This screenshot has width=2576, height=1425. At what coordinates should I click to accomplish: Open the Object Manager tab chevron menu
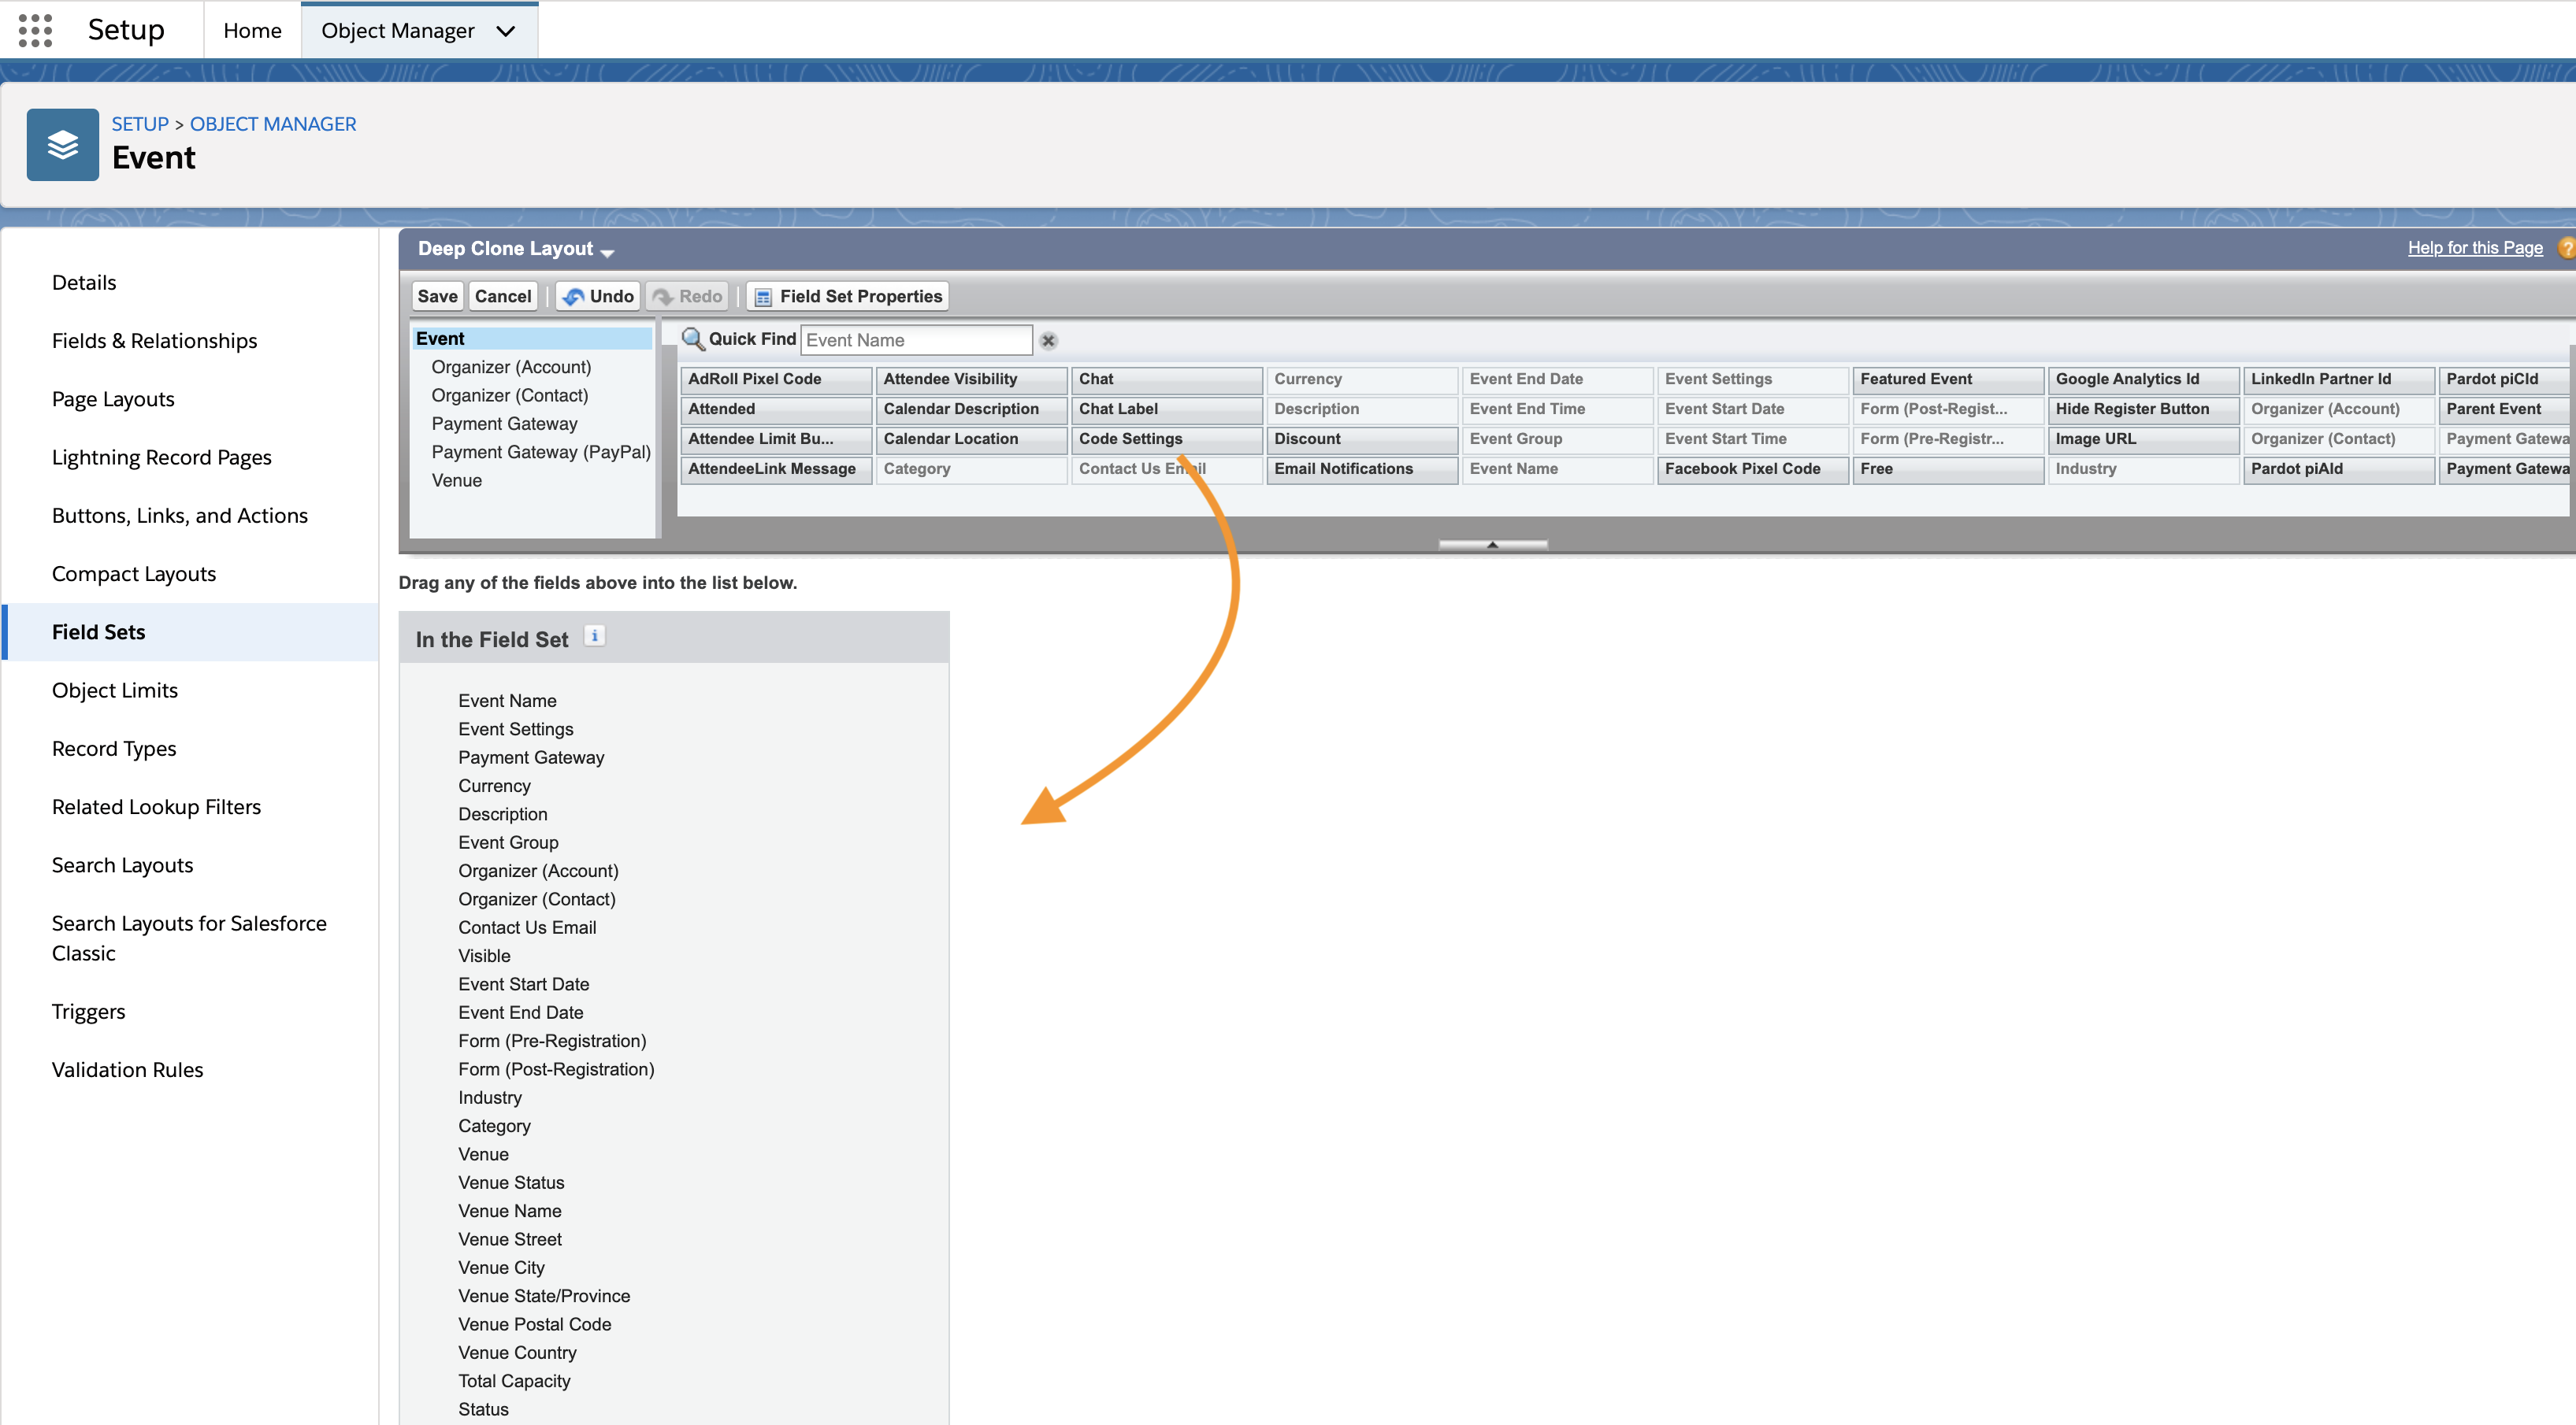[x=506, y=31]
